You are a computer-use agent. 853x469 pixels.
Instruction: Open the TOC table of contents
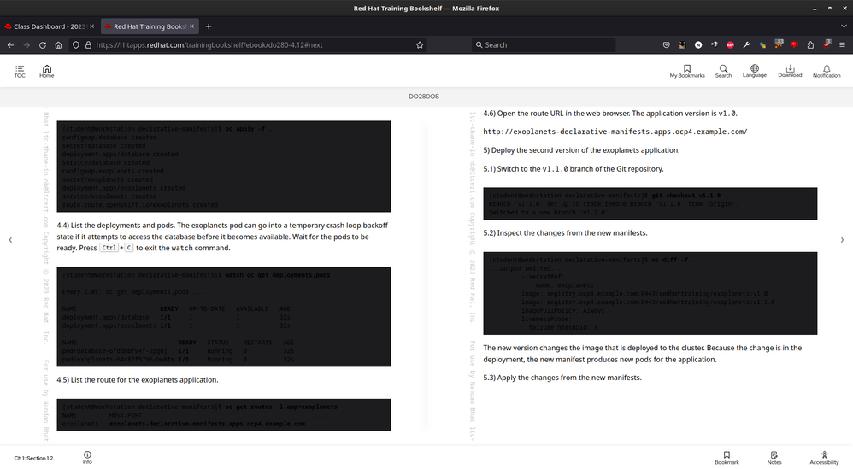click(20, 71)
